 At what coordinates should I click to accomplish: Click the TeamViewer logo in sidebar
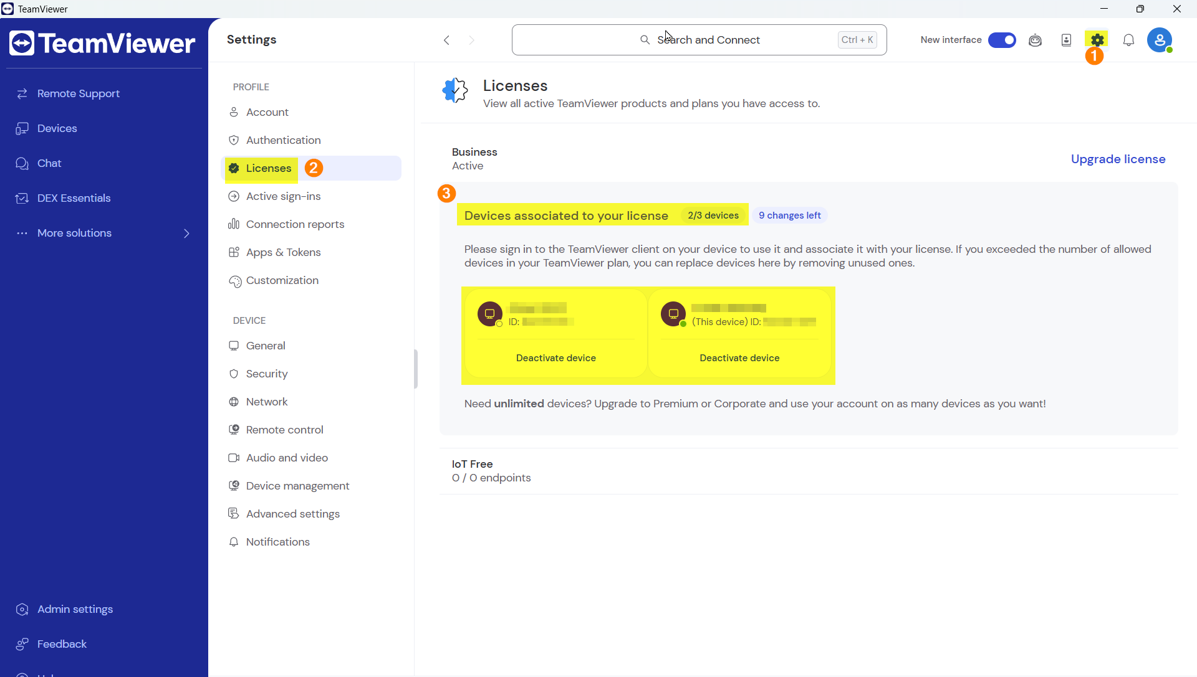pos(102,43)
